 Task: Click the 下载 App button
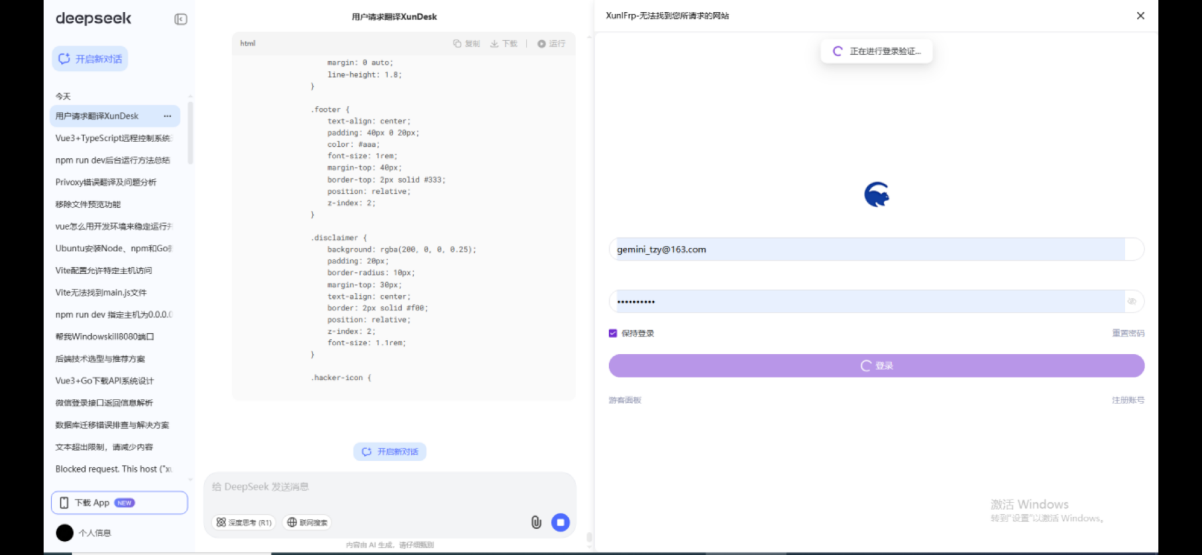(119, 503)
